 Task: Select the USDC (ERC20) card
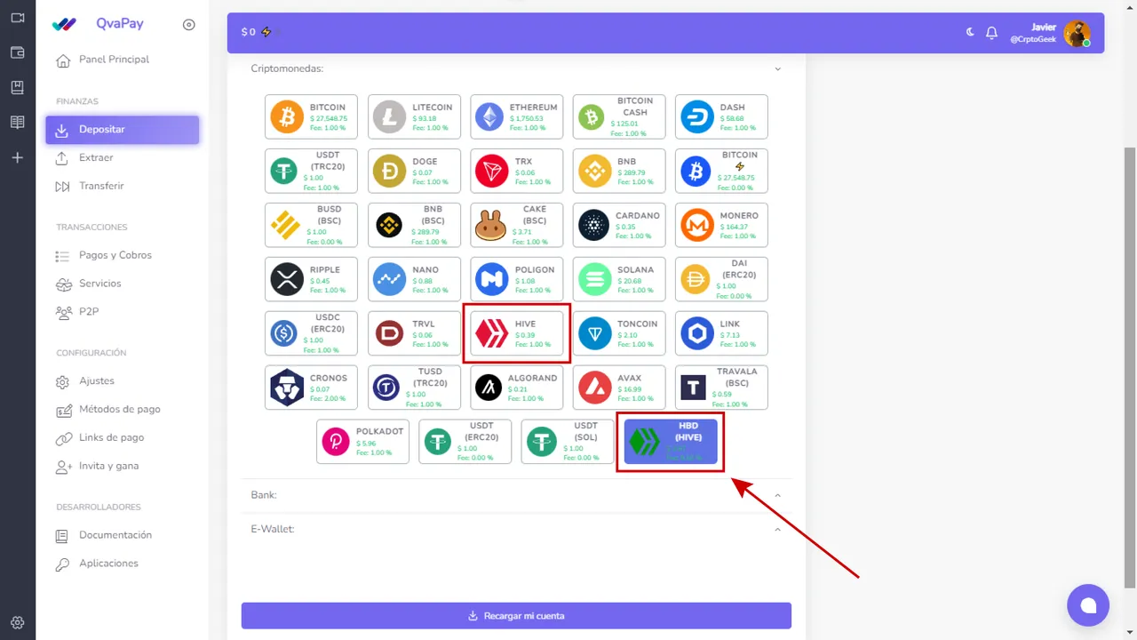coord(311,333)
